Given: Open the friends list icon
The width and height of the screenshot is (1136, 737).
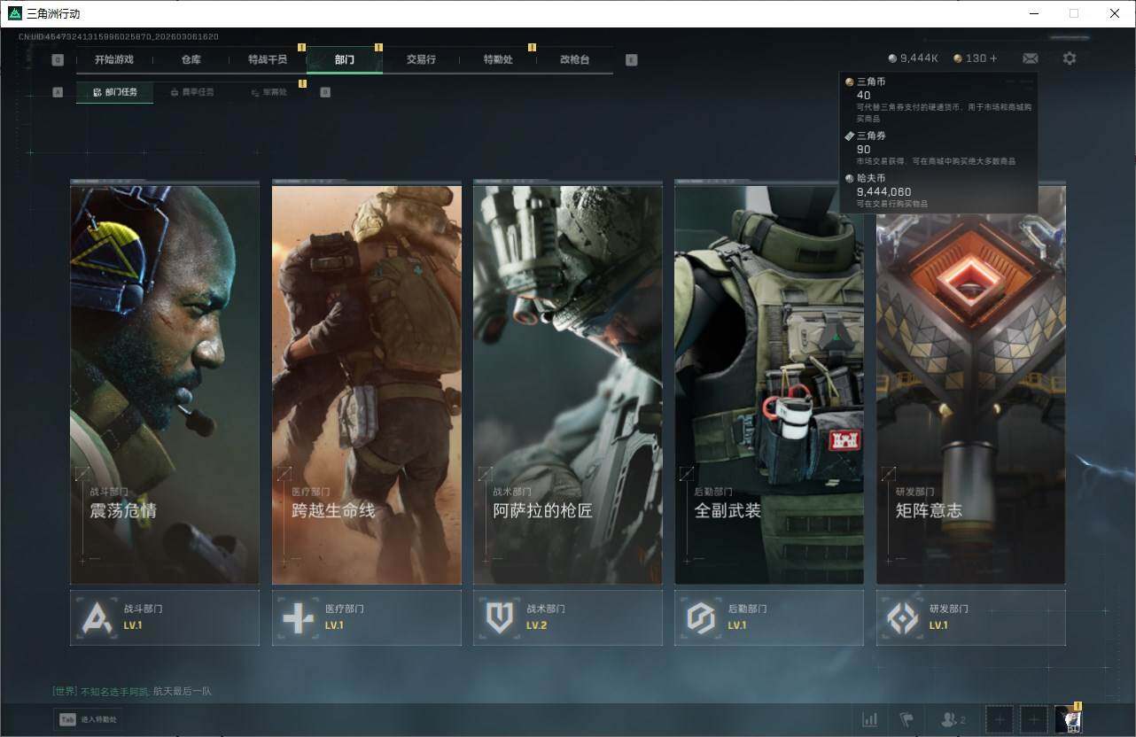Looking at the screenshot, I should point(953,719).
